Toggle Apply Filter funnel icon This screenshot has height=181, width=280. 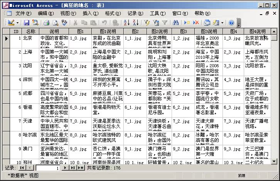coord(164,23)
